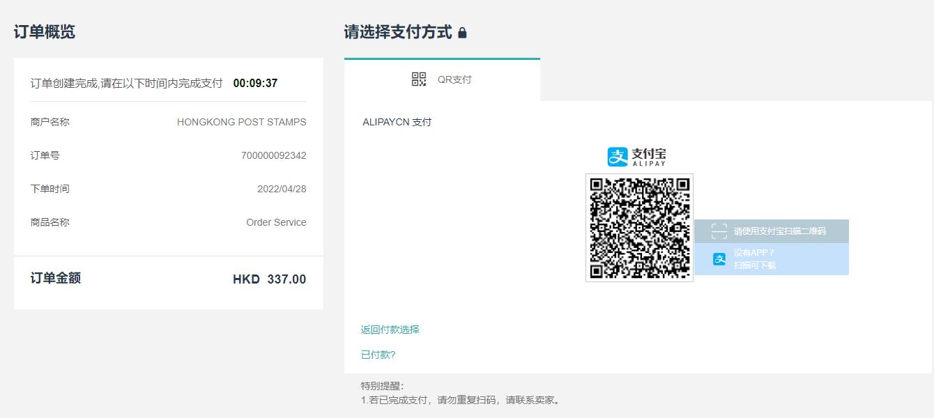Click the 没有APP? 扫描可下载 banner text
934x418 pixels.
[754, 258]
